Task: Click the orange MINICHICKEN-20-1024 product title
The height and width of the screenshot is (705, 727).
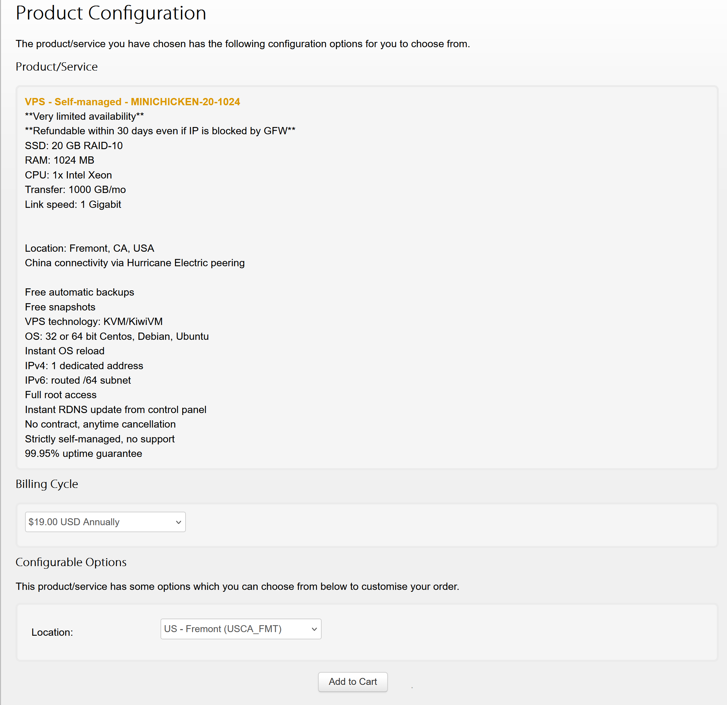Action: 132,102
